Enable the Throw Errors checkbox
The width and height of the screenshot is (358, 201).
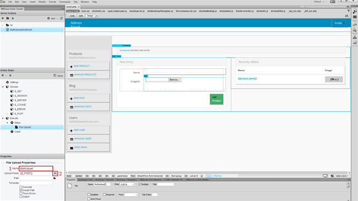[21, 193]
